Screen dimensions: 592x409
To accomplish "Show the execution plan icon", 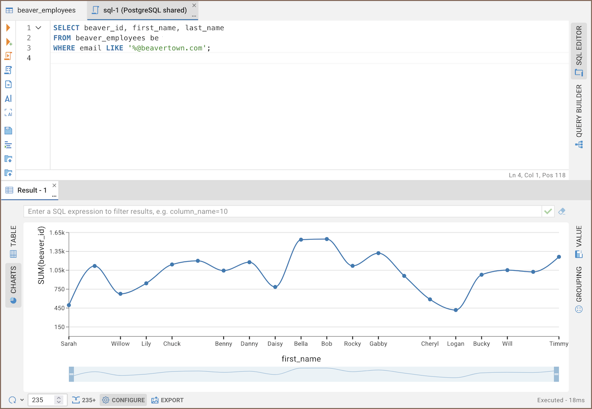I will [x=8, y=70].
